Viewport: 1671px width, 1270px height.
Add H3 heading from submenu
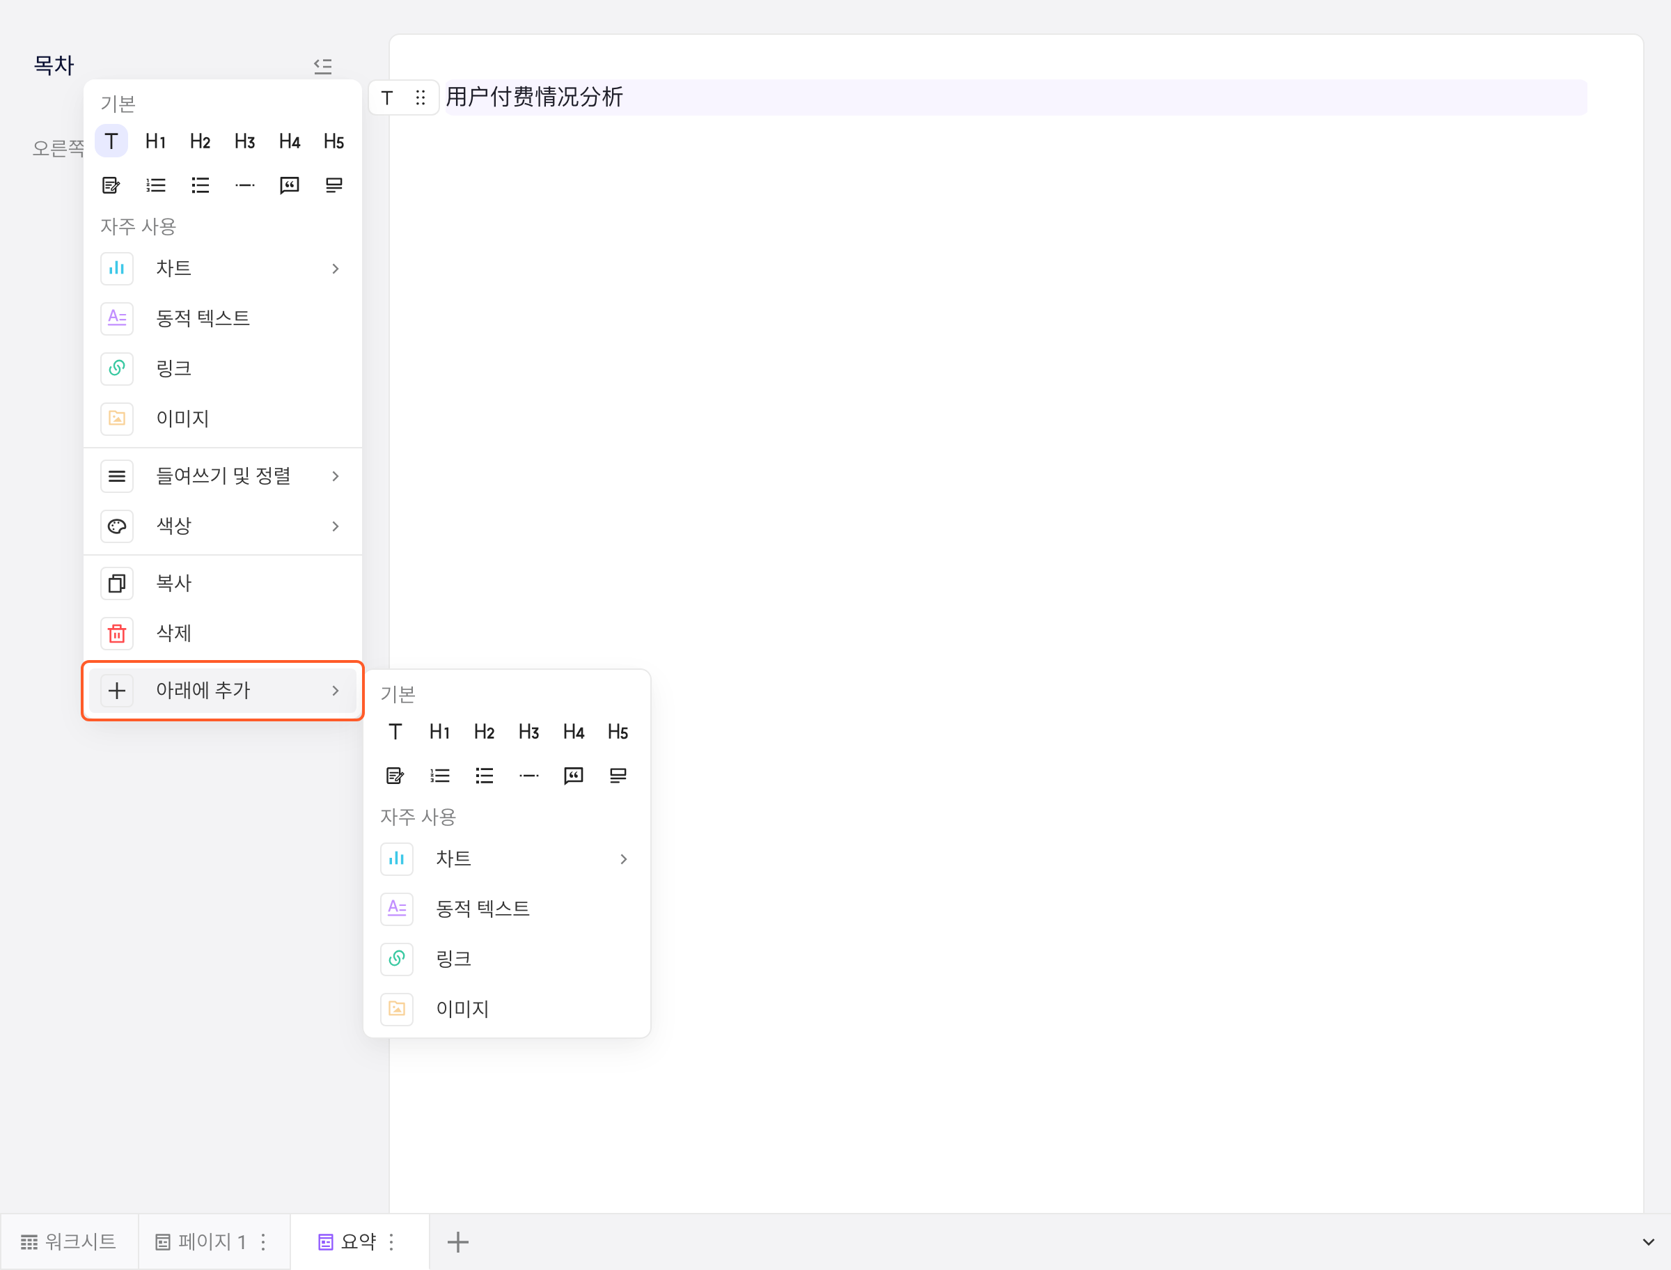(529, 732)
